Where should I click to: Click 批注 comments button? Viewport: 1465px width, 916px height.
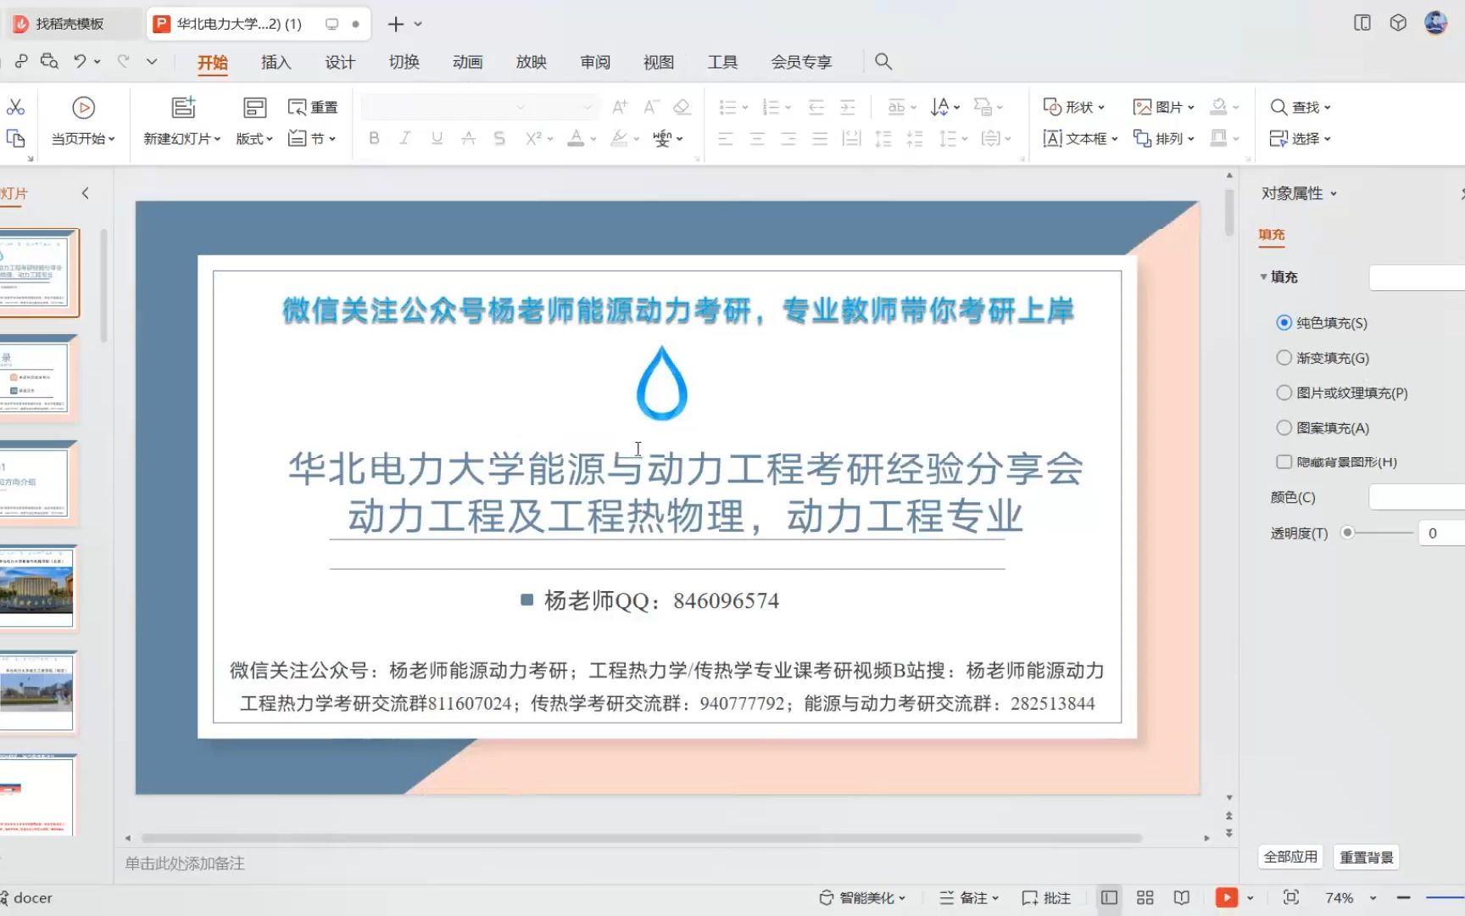[1046, 897]
